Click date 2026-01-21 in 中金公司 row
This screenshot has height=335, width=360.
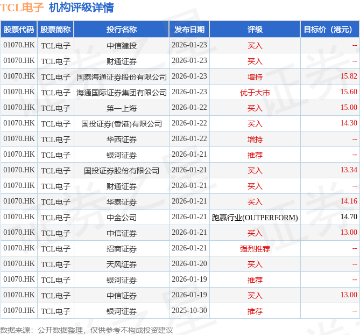[x=189, y=217]
